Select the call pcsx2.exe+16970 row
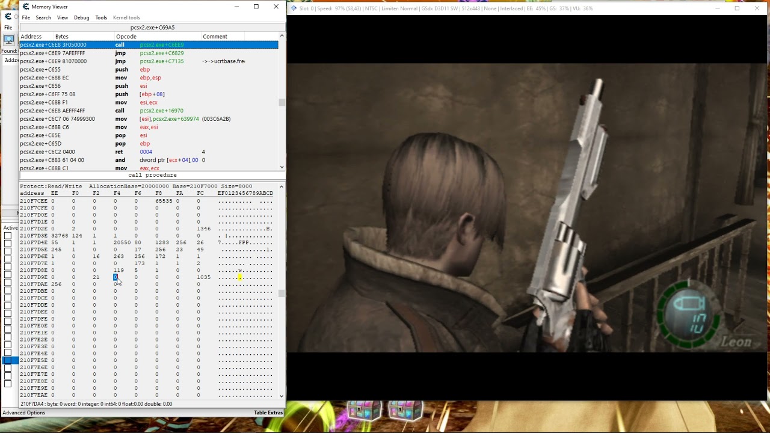The height and width of the screenshot is (433, 770). point(149,111)
